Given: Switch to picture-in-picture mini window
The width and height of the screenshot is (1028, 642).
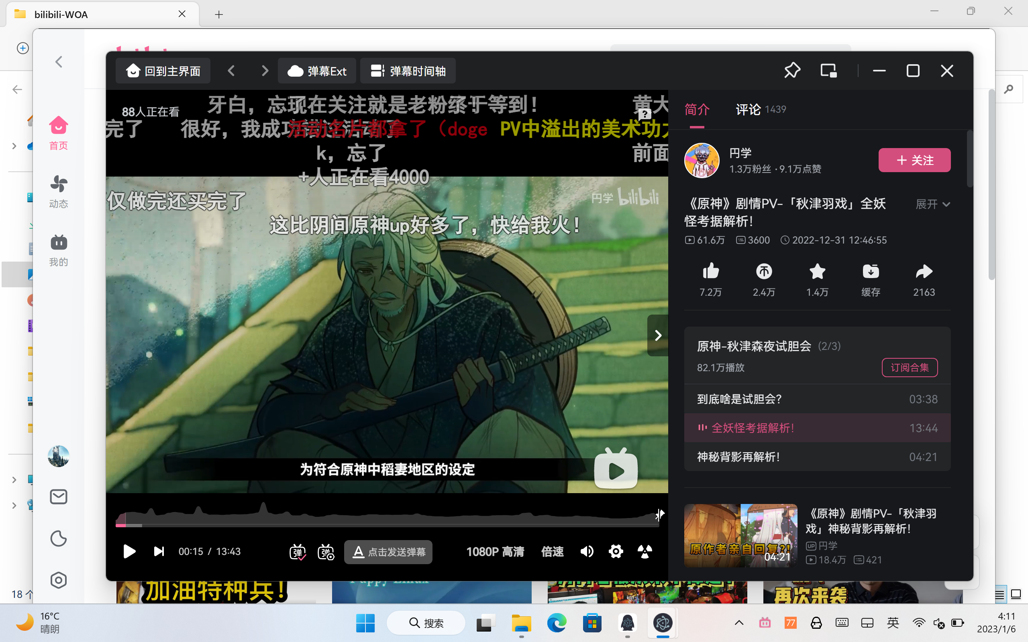Looking at the screenshot, I should (828, 71).
